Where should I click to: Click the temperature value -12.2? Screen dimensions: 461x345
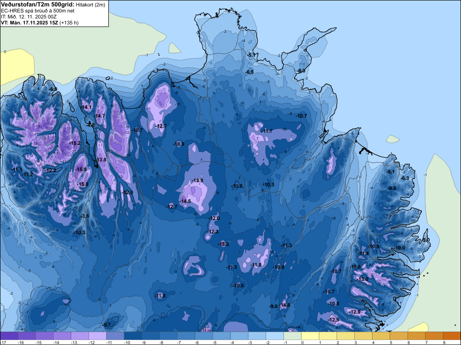pyautogui.click(x=51, y=170)
